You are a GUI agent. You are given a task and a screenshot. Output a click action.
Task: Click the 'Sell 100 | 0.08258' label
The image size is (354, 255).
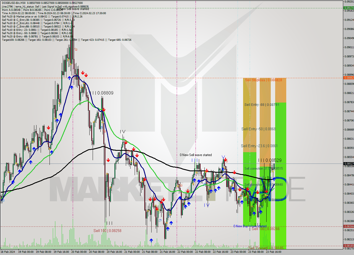107,231
